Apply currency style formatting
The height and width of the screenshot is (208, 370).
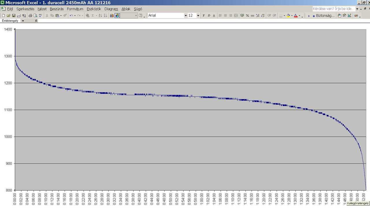click(242, 16)
